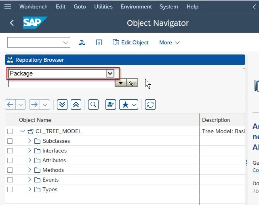Expand the Methods folder
This screenshot has height=205, width=259.
[x=29, y=170]
